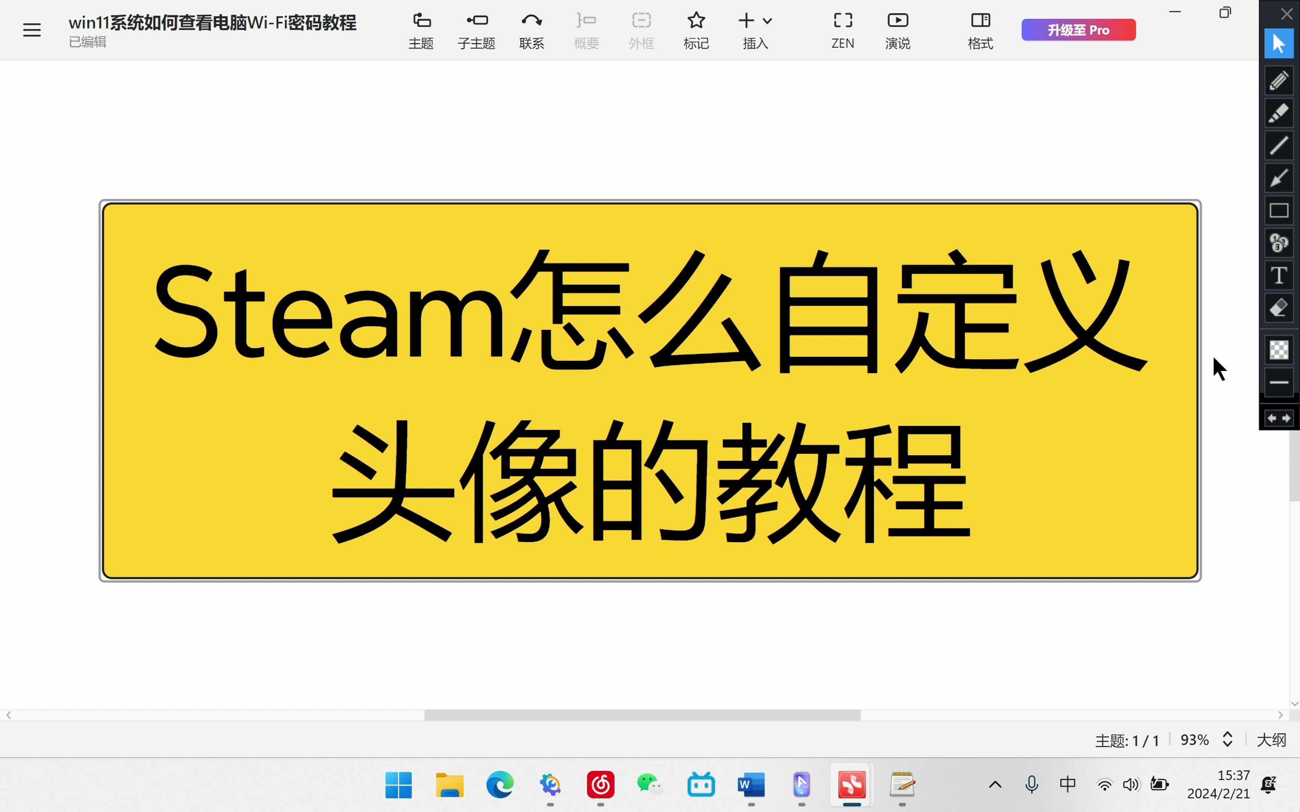Click the 外框 boundary tool
This screenshot has height=812, width=1300.
point(641,30)
